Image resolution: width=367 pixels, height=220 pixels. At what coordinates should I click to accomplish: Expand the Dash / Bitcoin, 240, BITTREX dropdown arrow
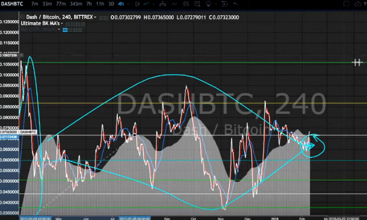95,17
